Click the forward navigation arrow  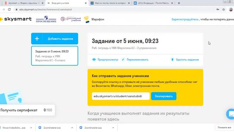pyautogui.click(x=4, y=10)
